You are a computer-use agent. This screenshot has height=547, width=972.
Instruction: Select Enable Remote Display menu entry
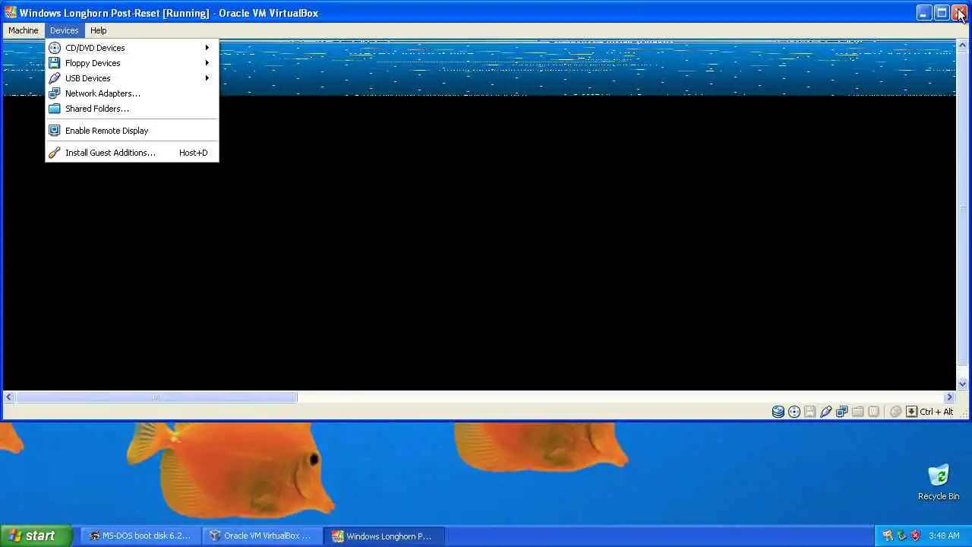[x=131, y=131]
